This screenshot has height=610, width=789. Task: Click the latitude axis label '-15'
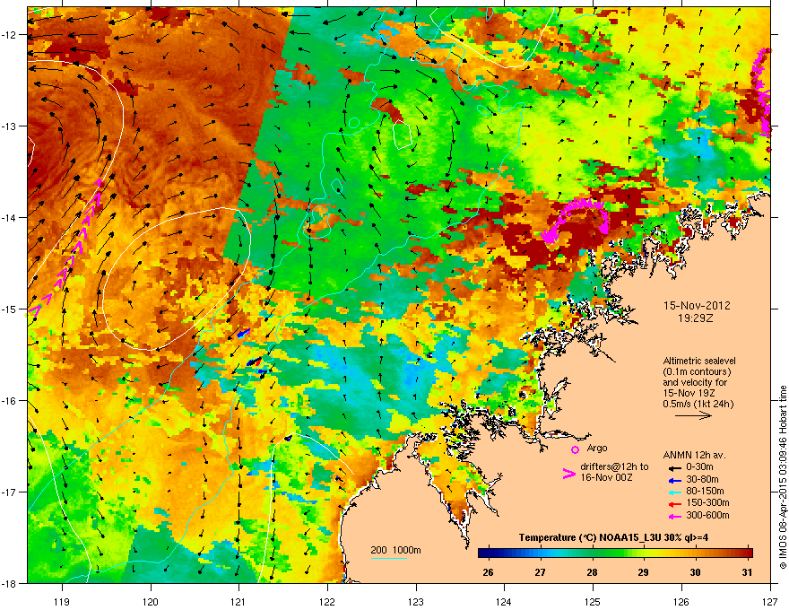point(10,309)
